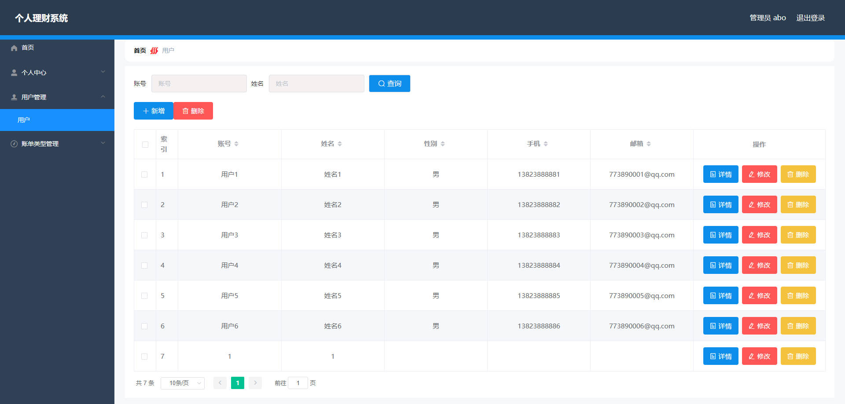Image resolution: width=845 pixels, height=404 pixels.
Task: Check the row for 用户4
Action: (x=144, y=266)
